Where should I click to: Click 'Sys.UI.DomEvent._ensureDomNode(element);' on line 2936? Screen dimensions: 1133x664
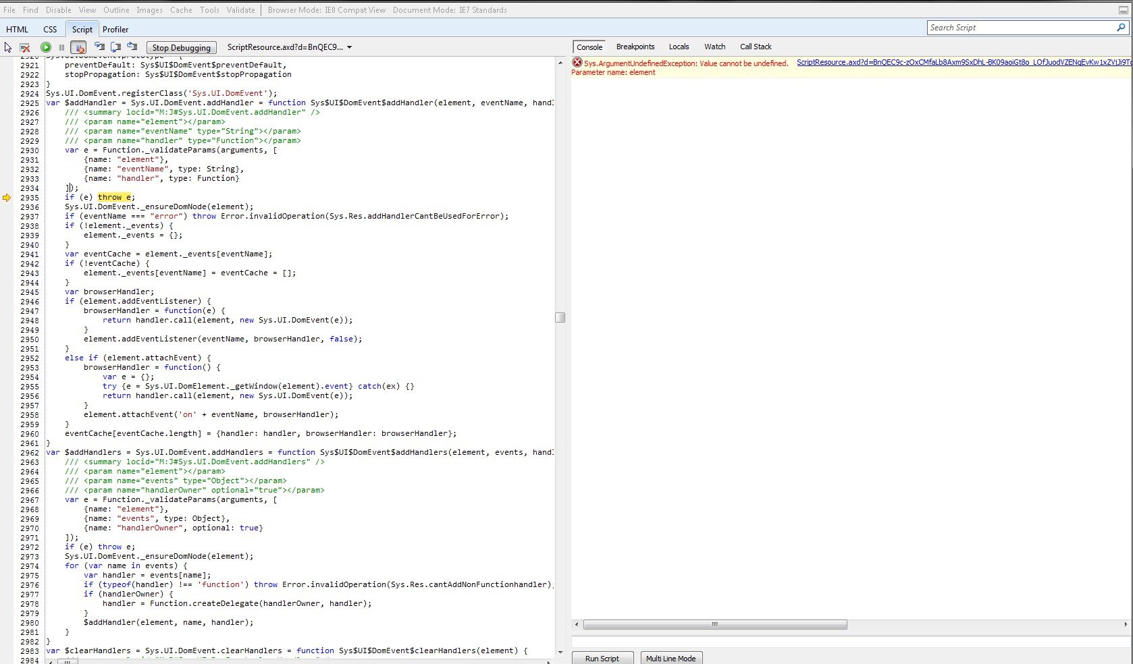click(159, 207)
